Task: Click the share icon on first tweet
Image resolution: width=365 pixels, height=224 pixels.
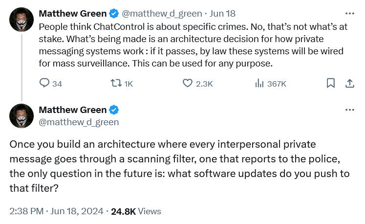Action: pyautogui.click(x=350, y=84)
